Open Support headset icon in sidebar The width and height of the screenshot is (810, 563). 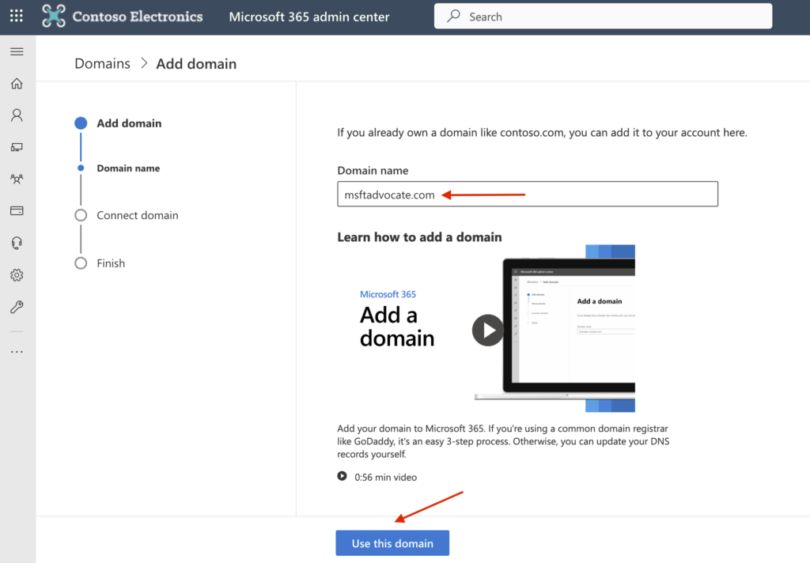coord(17,243)
